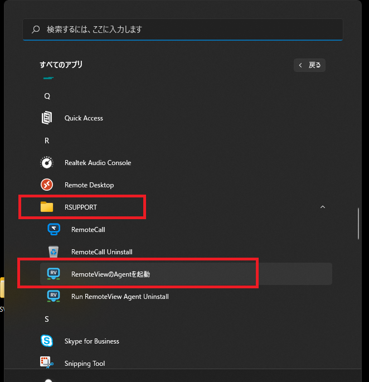369x382 pixels.
Task: Open the Realtek Audio Console icon
Action: [46, 162]
